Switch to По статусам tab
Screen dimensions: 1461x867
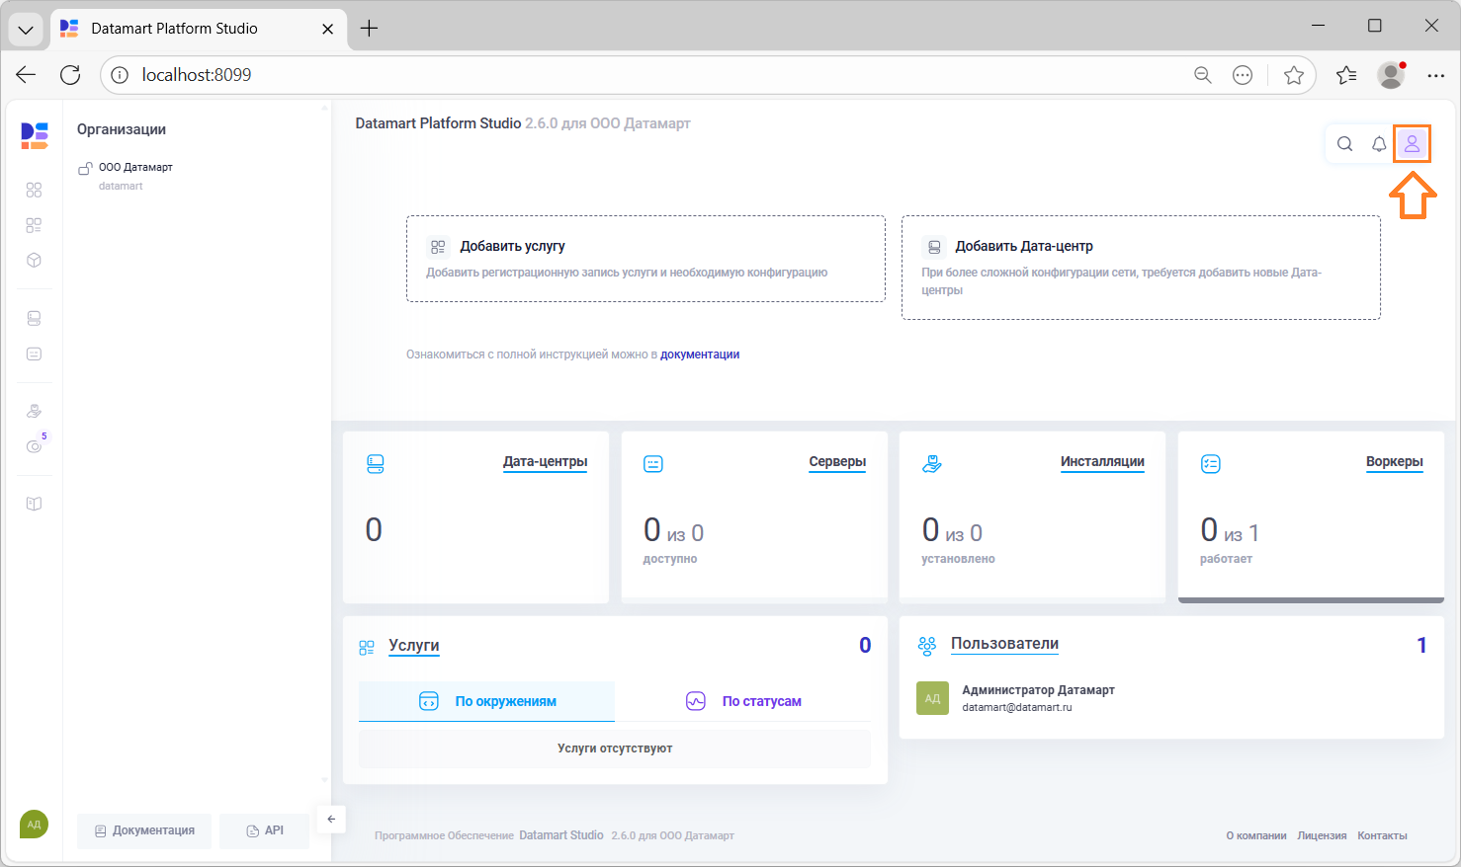(x=743, y=701)
